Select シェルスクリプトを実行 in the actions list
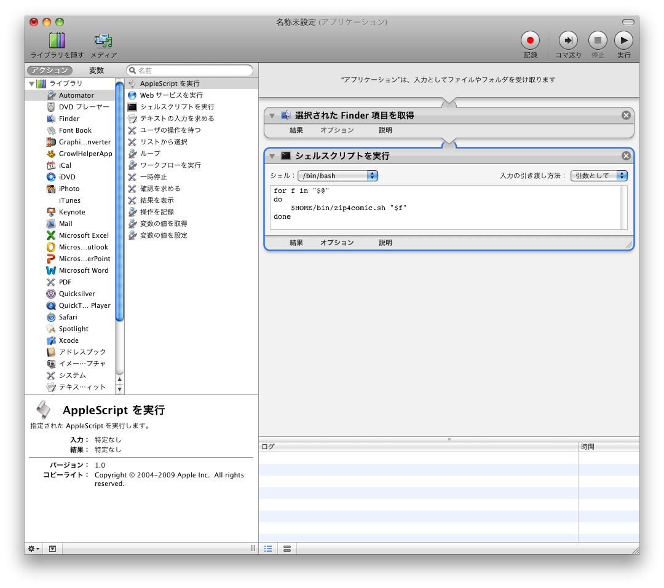Viewport: 664px width, 588px height. point(192,107)
